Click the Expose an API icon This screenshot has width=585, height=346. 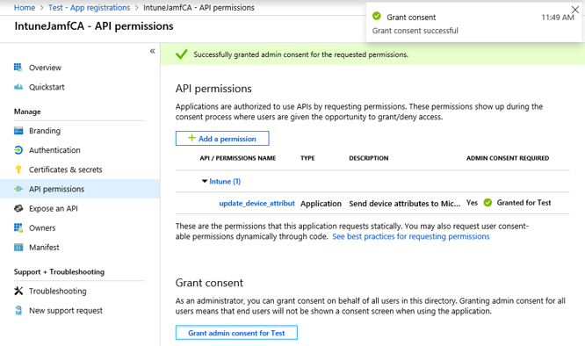(18, 208)
